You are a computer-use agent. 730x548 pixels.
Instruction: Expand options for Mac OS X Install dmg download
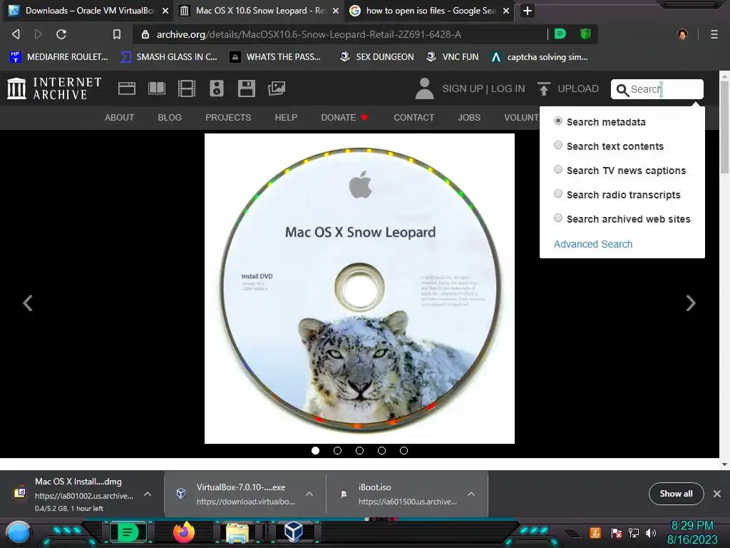(x=148, y=494)
